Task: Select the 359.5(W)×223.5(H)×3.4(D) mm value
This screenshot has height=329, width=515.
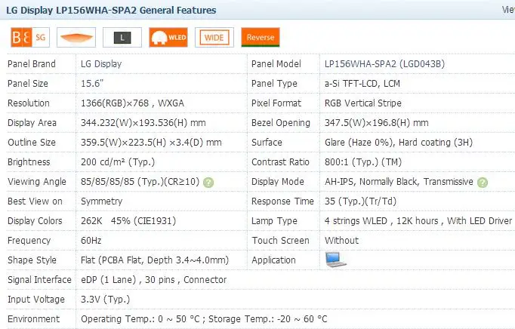Action: (151, 142)
